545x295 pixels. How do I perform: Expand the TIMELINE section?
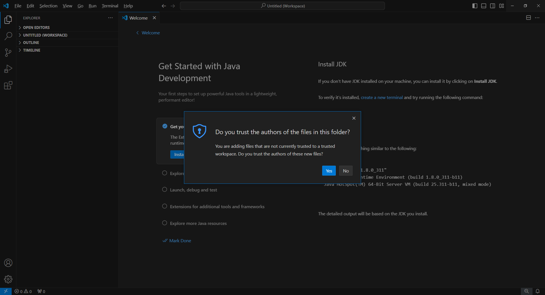[32, 50]
